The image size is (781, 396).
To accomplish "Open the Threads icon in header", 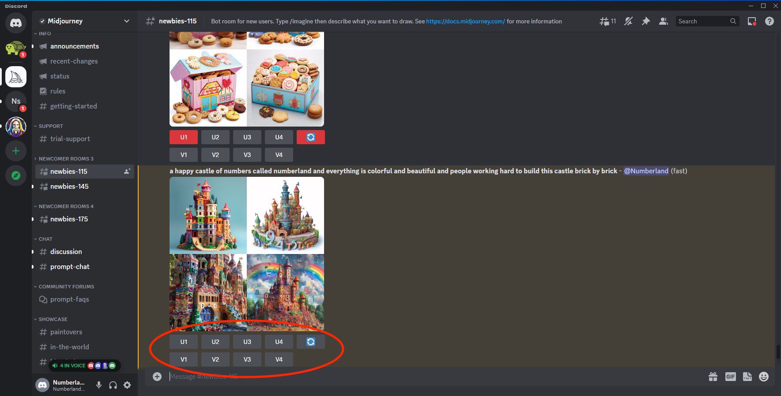I will (x=604, y=21).
